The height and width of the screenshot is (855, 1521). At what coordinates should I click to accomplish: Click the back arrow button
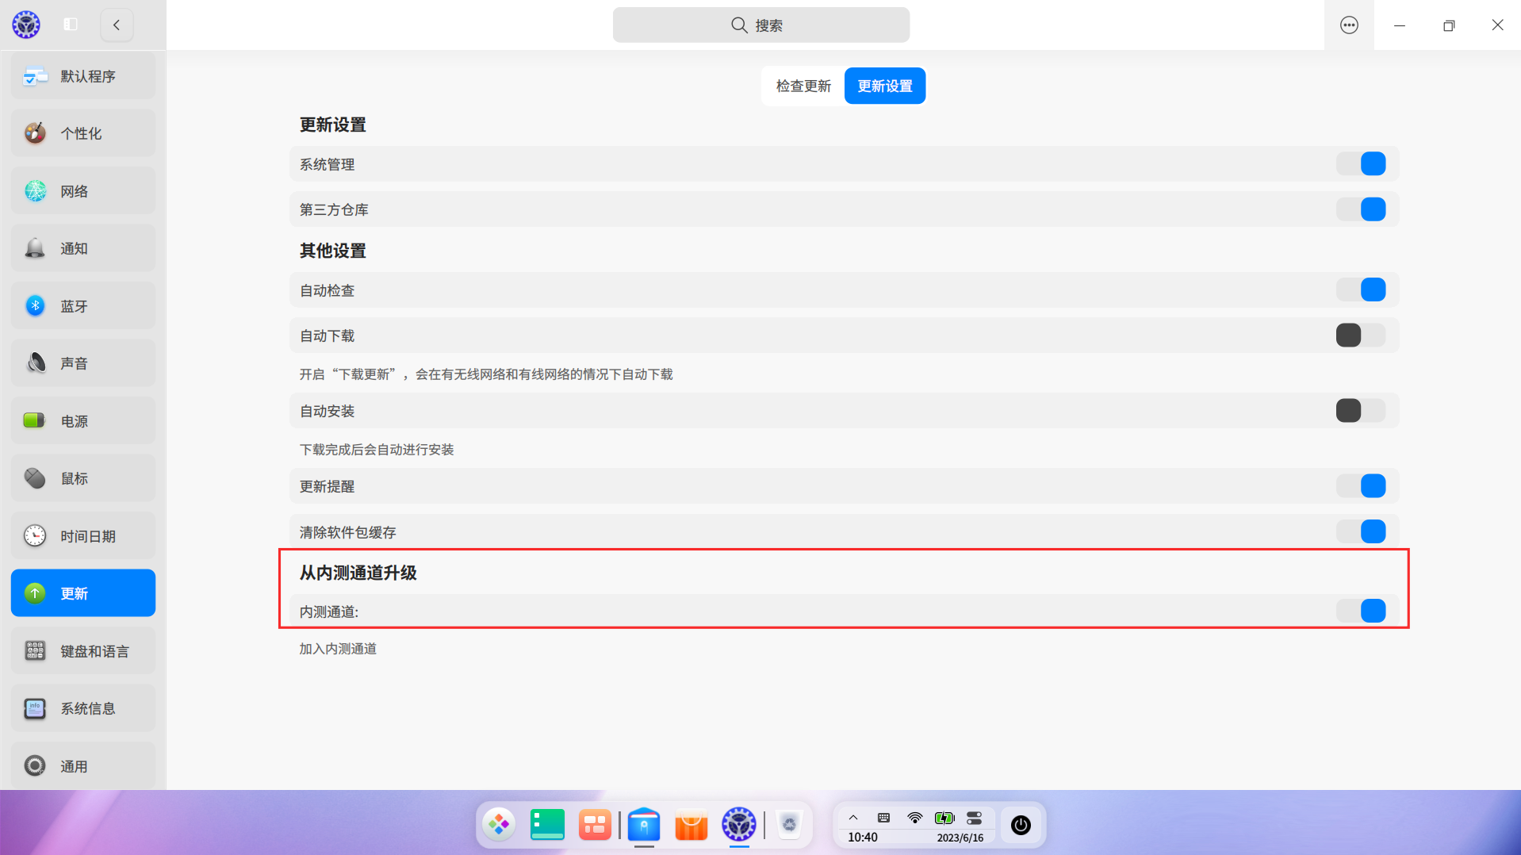click(117, 25)
